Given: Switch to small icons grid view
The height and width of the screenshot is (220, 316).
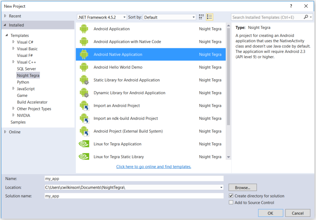Looking at the screenshot, I should pos(201,17).
